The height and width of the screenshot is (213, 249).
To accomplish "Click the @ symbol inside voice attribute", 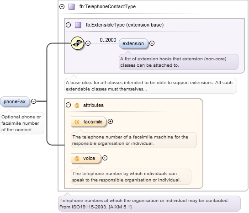I will pos(77,158).
